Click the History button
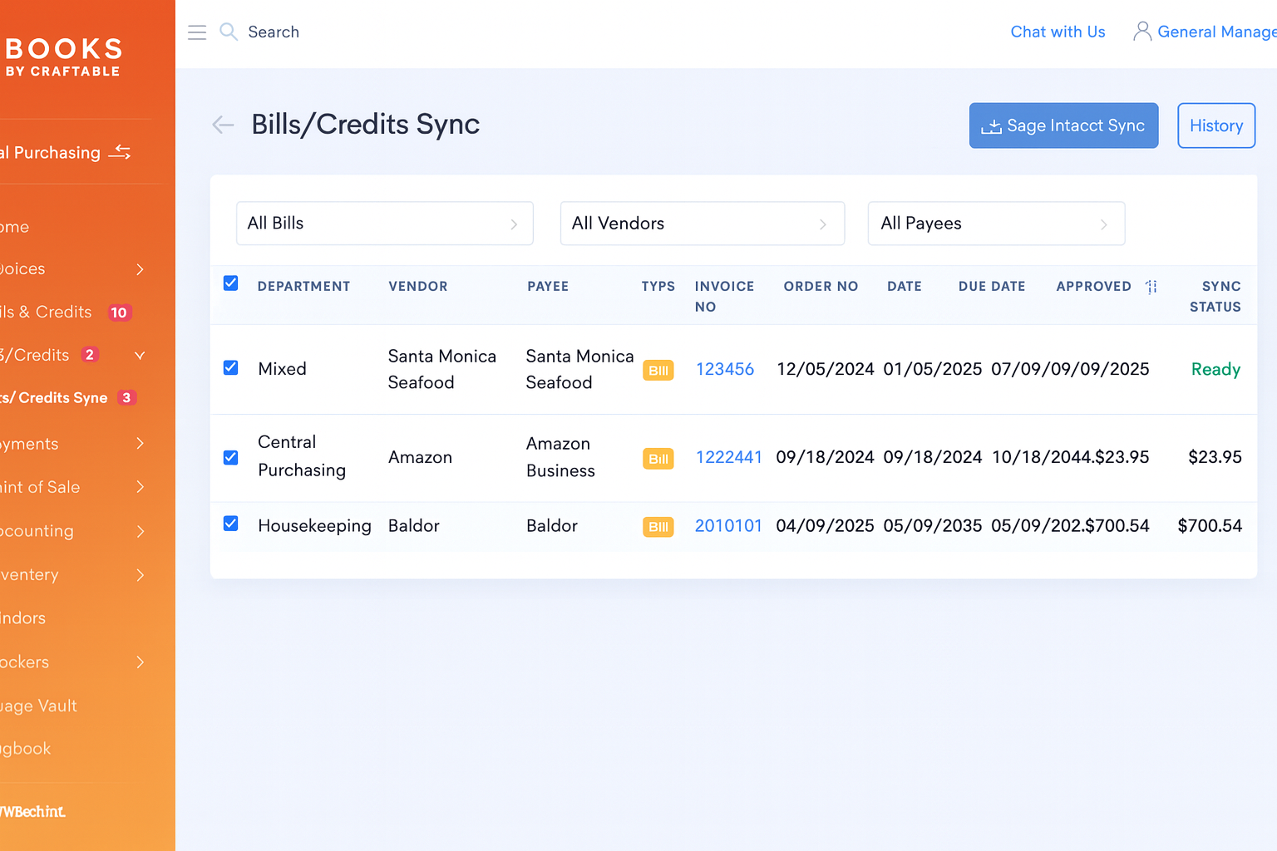The image size is (1277, 851). pos(1215,125)
